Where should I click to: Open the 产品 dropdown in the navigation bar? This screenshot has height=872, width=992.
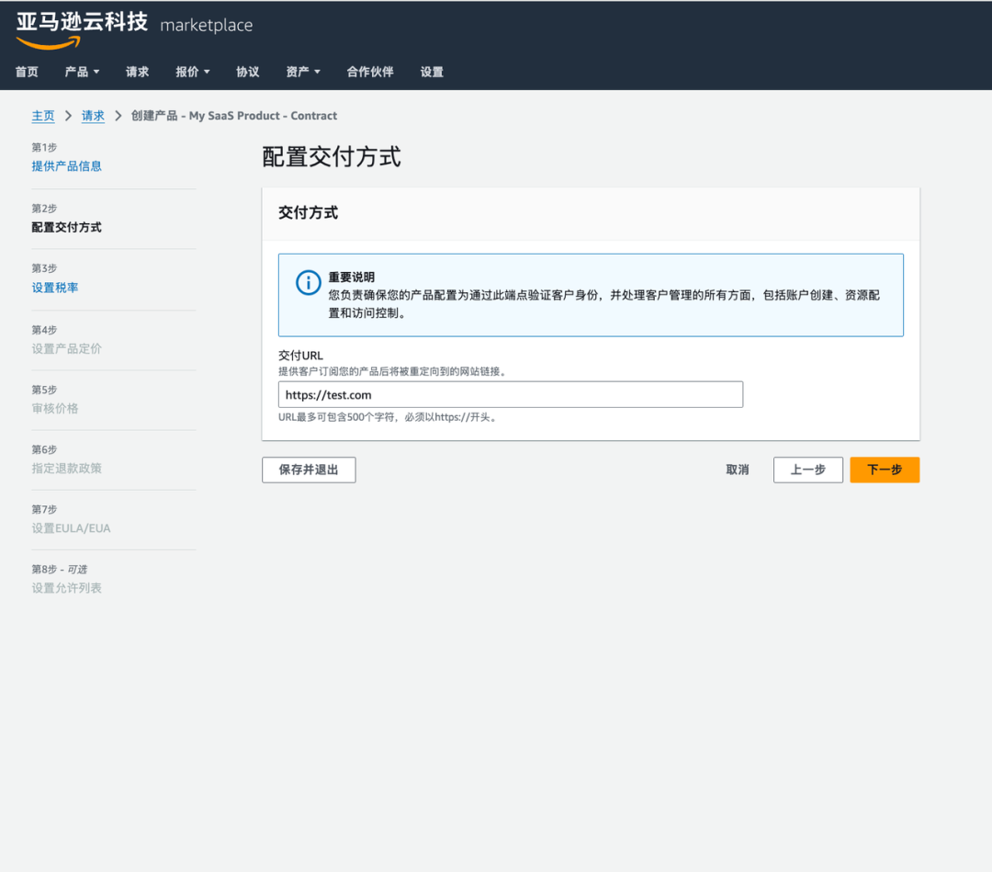pos(82,72)
